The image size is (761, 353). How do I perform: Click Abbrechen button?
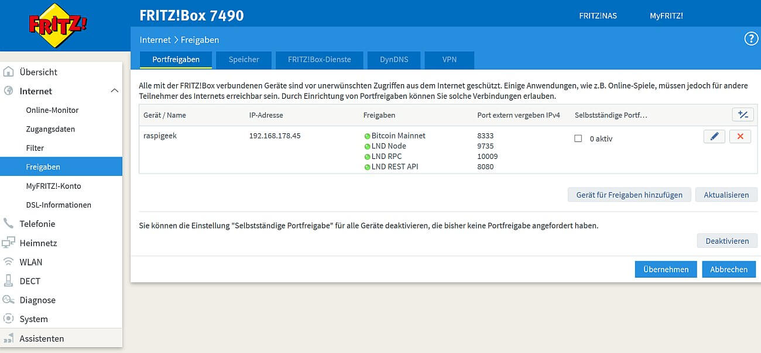(729, 269)
